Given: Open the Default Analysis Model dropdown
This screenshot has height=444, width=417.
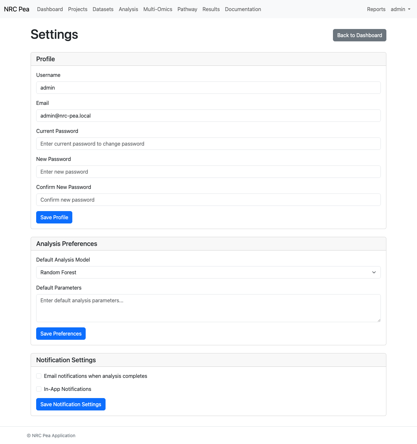Looking at the screenshot, I should pyautogui.click(x=208, y=272).
